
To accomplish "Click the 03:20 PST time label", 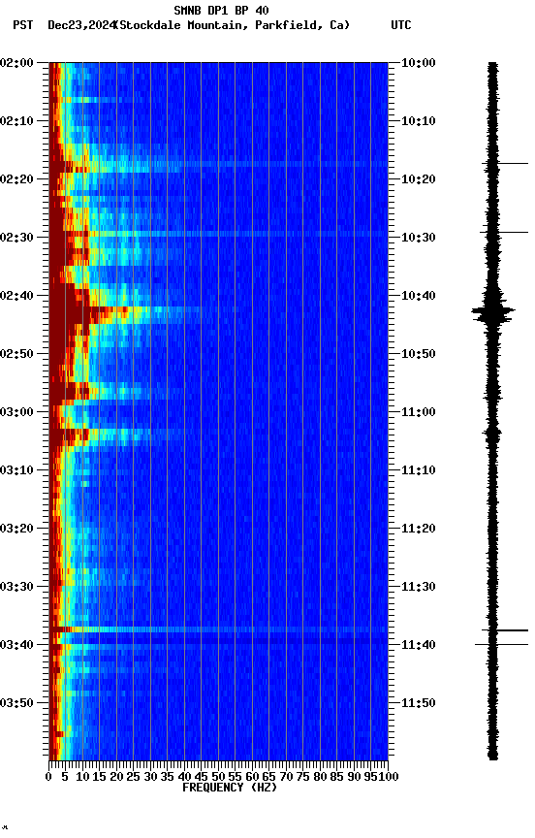I will 16,529.
